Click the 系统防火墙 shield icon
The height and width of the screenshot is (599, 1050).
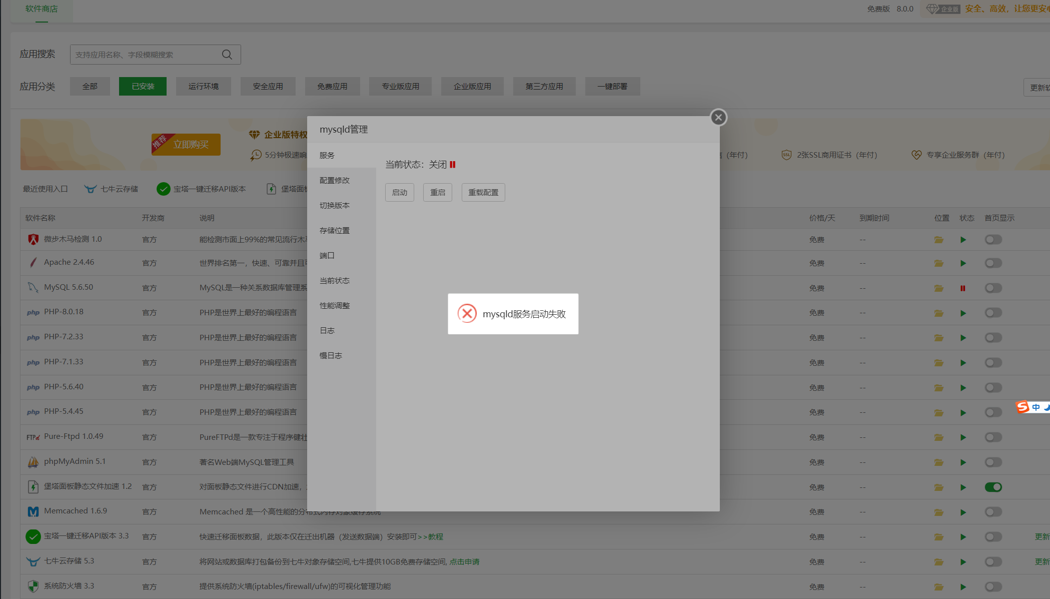coord(33,586)
